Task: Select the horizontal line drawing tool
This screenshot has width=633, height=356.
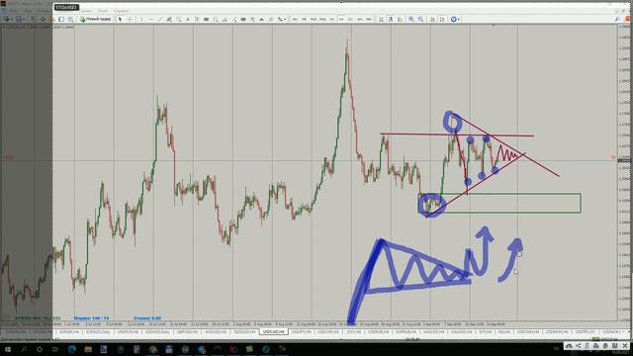Action: (150, 19)
